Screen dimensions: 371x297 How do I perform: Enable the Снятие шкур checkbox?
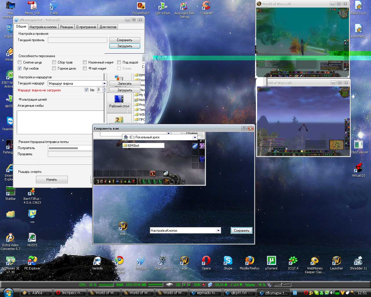point(20,62)
